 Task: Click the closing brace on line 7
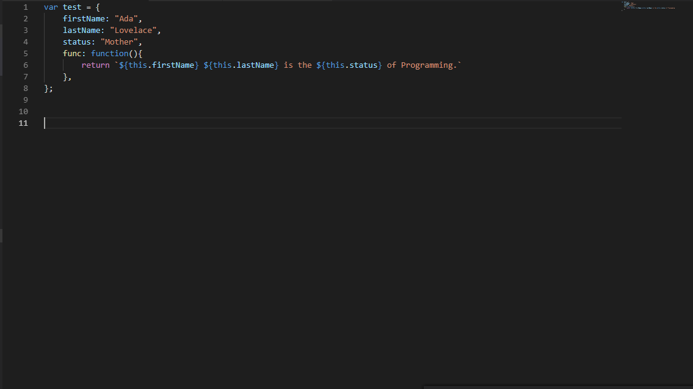pyautogui.click(x=63, y=76)
